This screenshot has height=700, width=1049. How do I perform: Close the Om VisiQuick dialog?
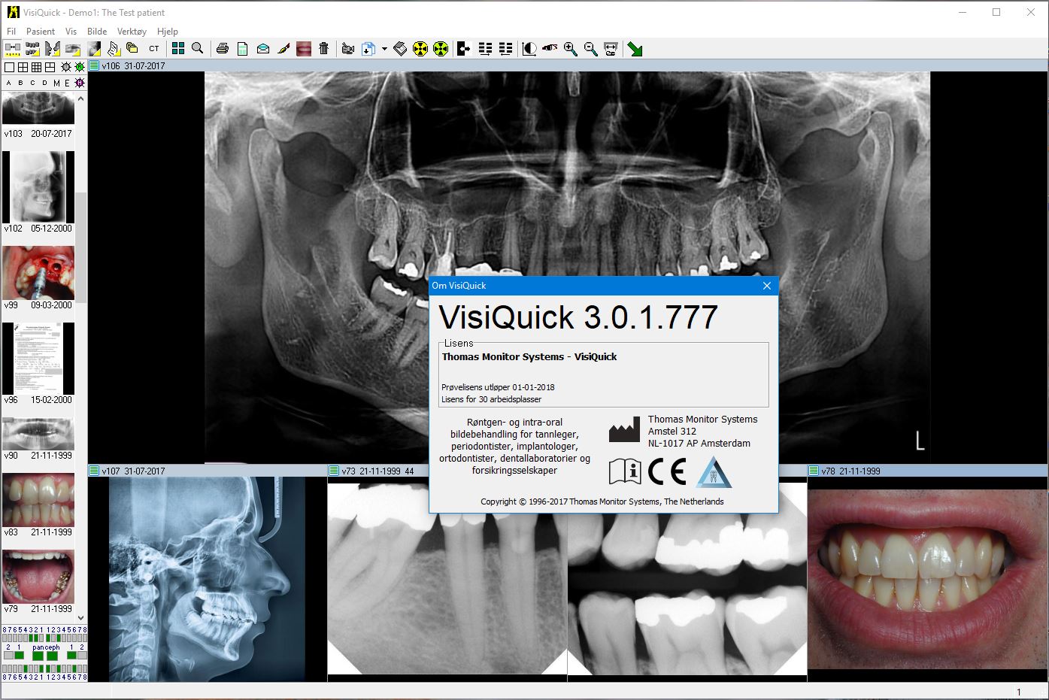pos(767,286)
